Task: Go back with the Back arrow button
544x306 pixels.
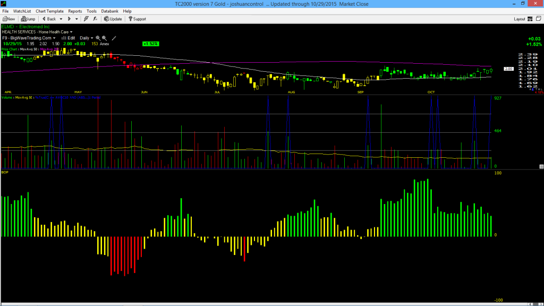Action: tap(49, 19)
